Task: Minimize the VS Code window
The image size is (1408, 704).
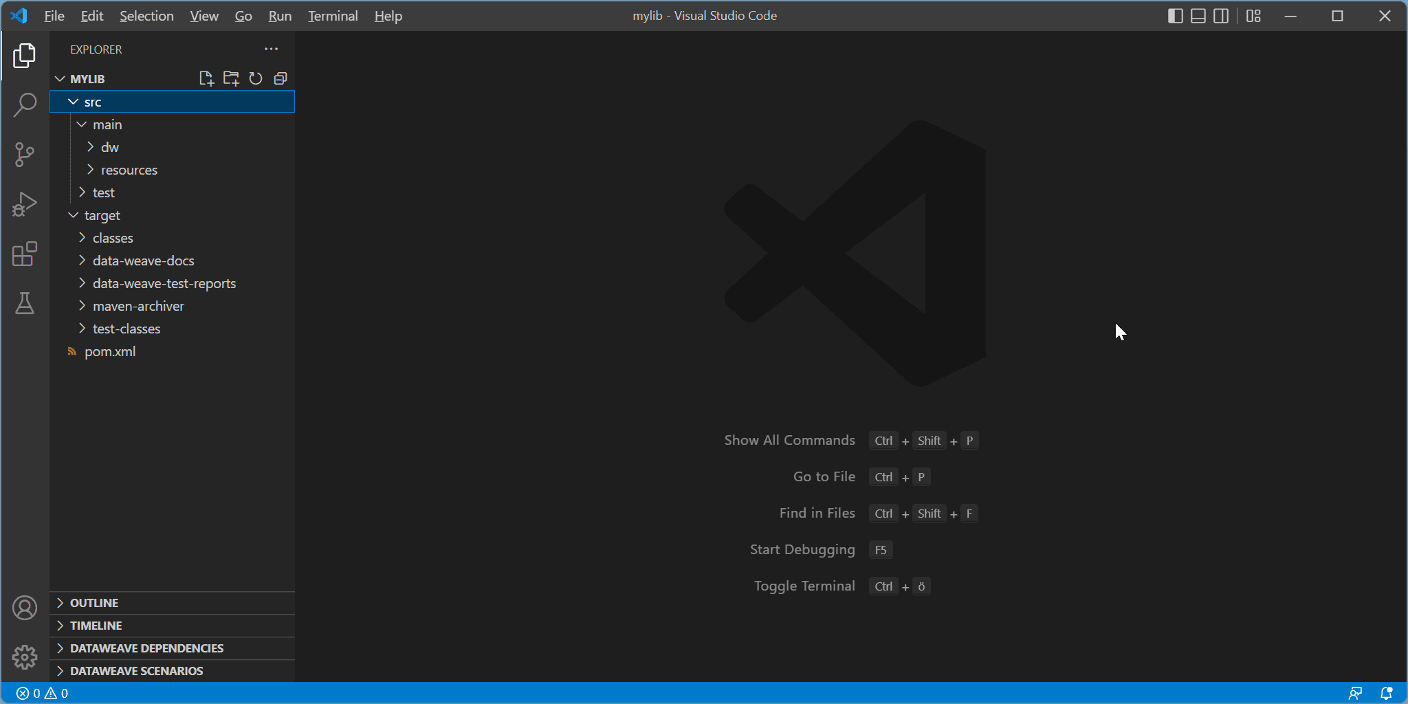Action: coord(1290,16)
